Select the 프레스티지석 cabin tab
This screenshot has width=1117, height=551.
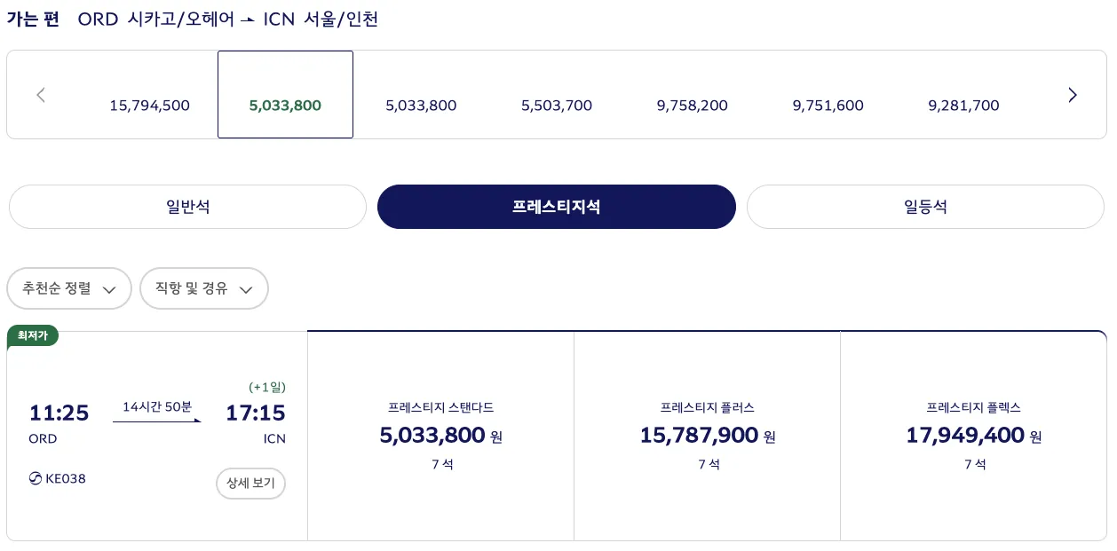click(557, 207)
